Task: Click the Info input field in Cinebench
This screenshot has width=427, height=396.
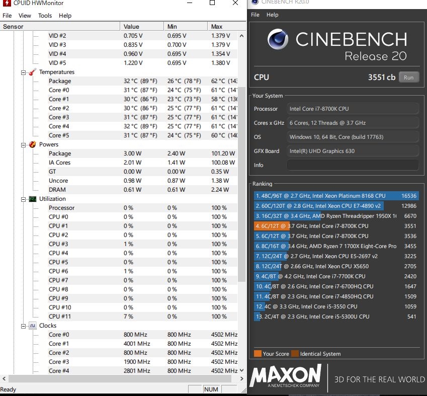Action: pos(353,165)
